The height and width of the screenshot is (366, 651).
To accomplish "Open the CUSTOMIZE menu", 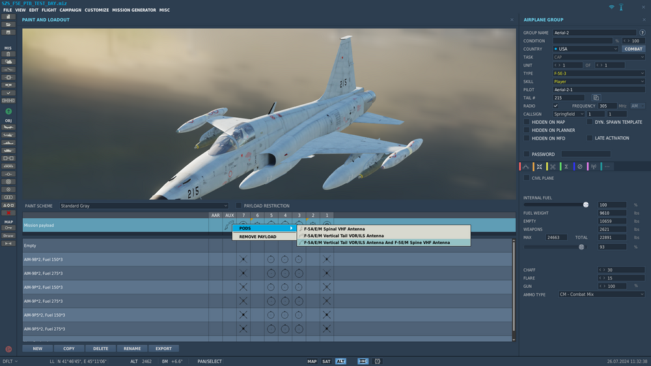I will click(x=97, y=10).
